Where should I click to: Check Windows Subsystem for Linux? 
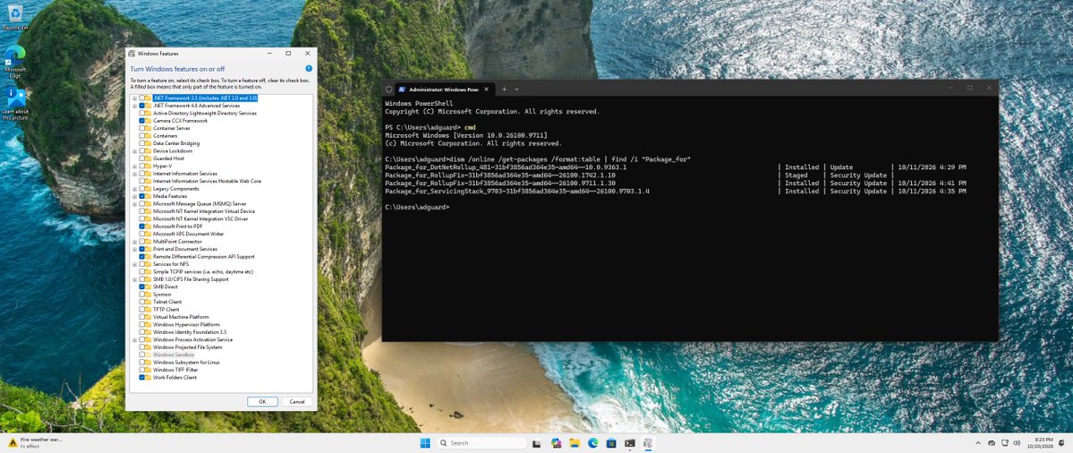coord(141,362)
